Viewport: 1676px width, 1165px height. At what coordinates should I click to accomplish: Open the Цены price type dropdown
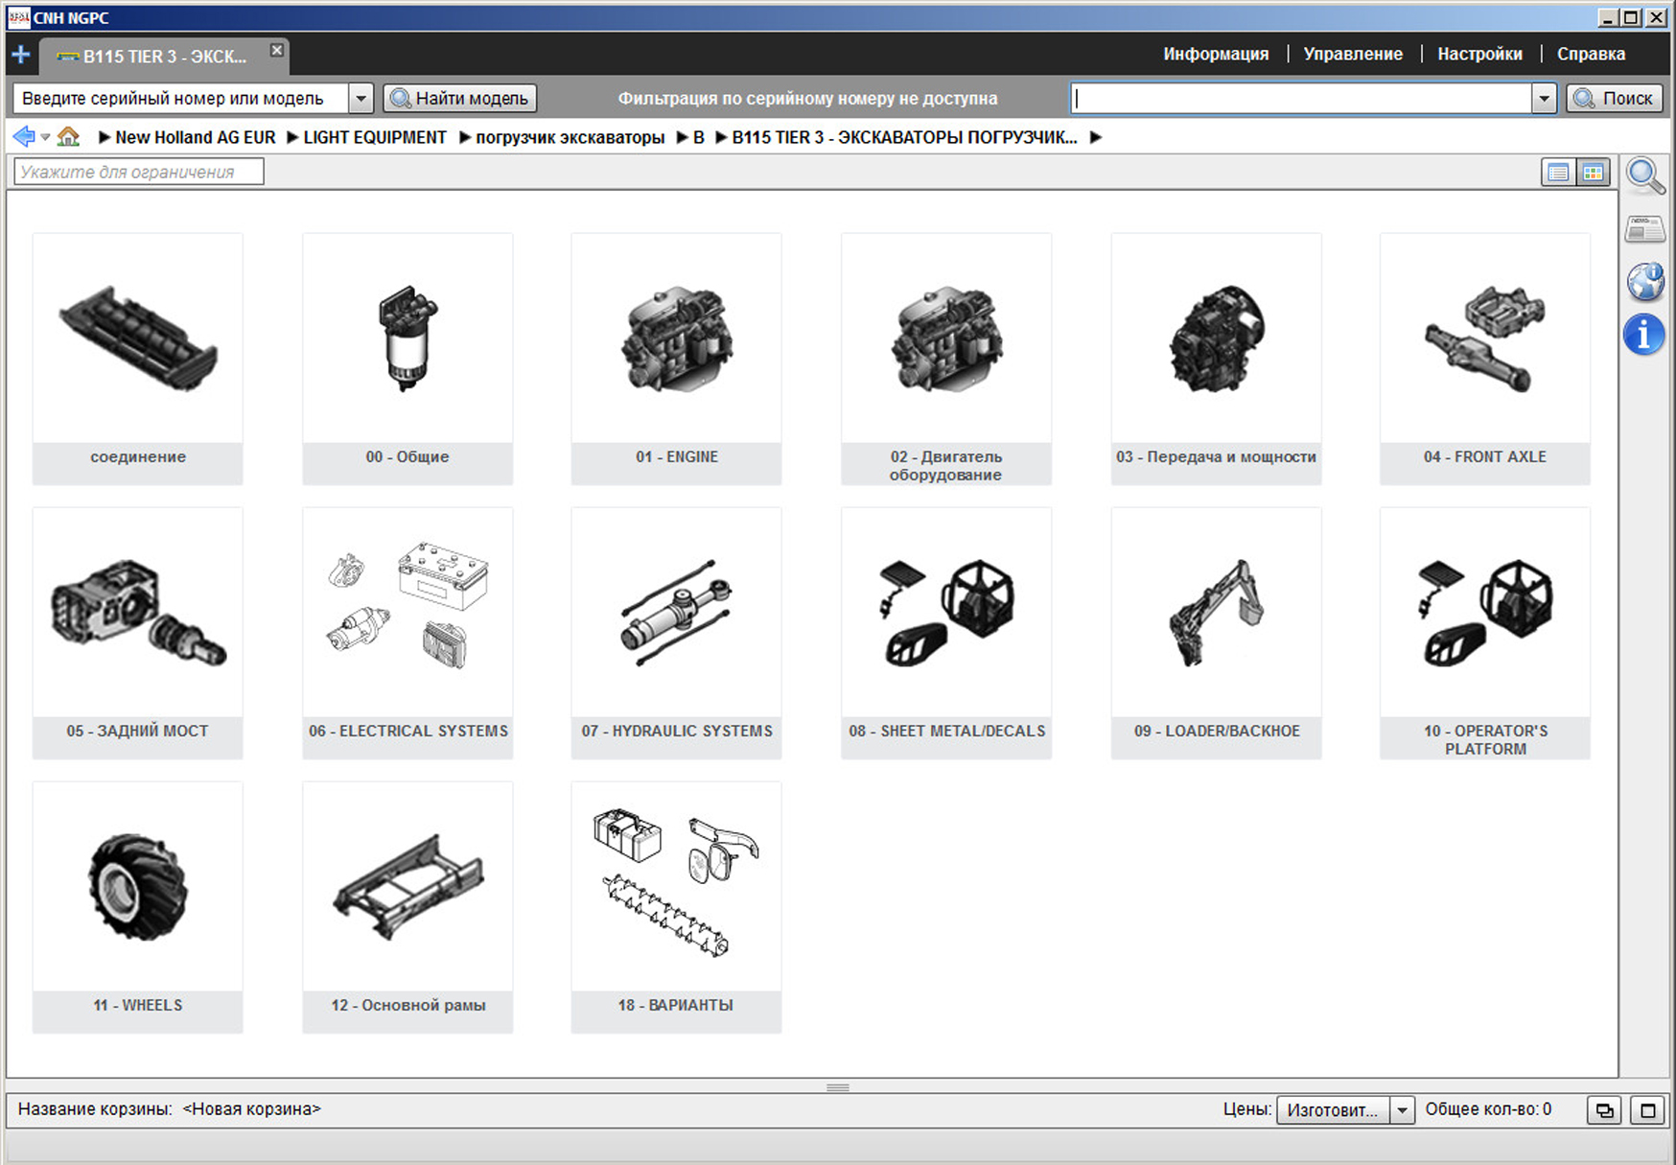[x=1402, y=1110]
